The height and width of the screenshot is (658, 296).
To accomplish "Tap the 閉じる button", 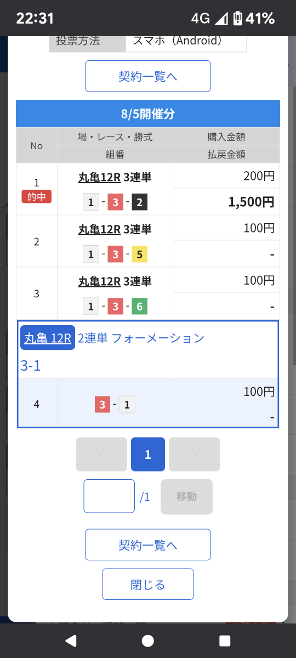I will 148,584.
